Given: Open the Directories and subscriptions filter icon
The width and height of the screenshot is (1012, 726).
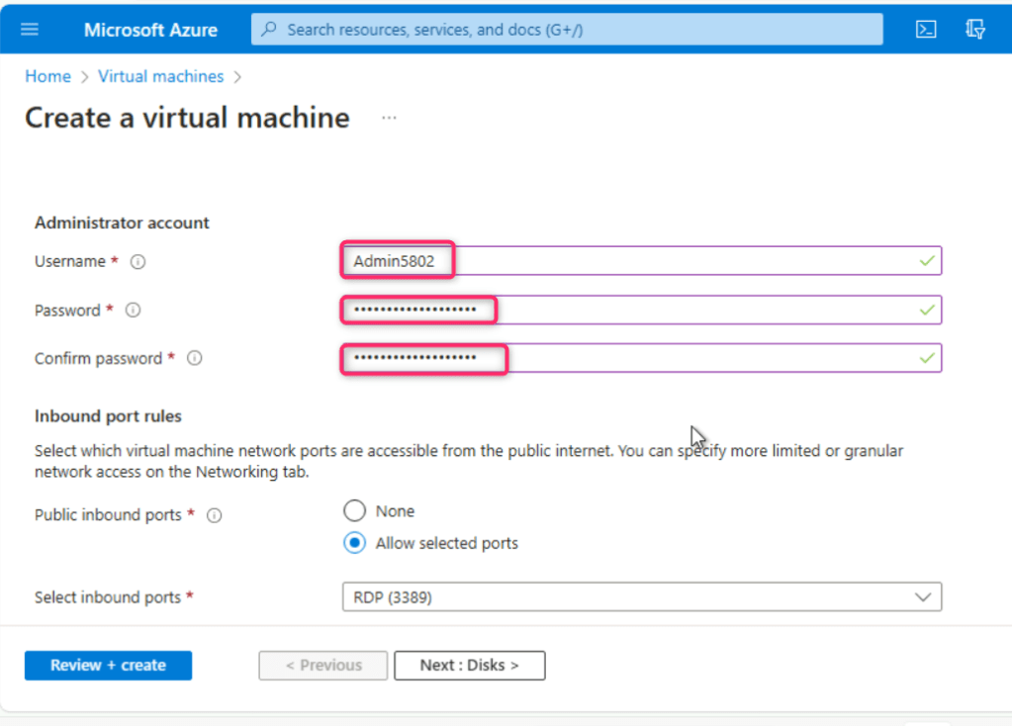Looking at the screenshot, I should coord(975,30).
